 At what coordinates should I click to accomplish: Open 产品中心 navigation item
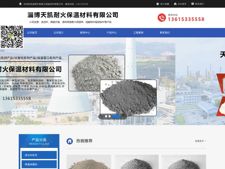112,33
